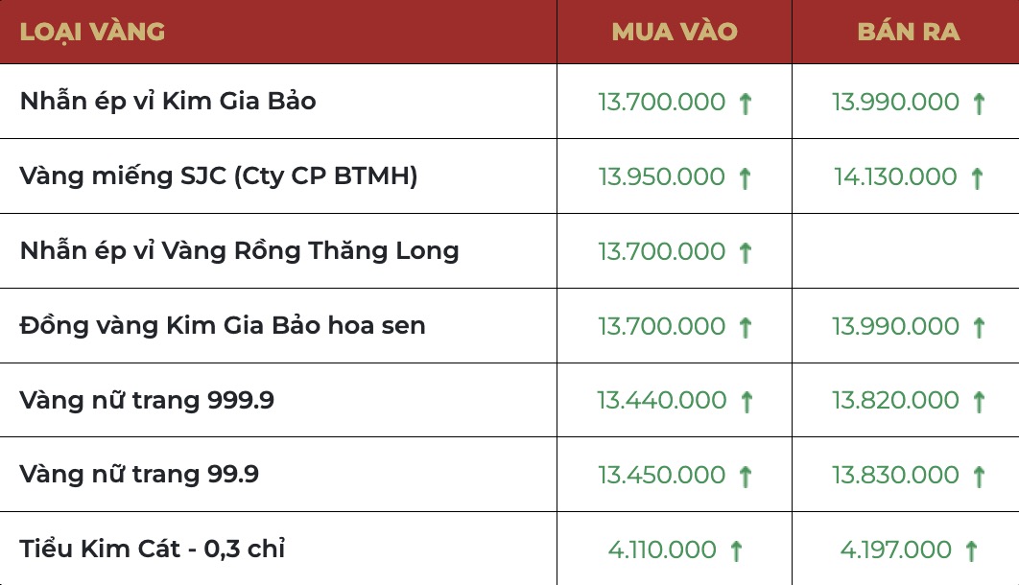This screenshot has height=585, width=1019.
Task: Click the up arrow beside buy price 13.950.000
Action: (x=745, y=177)
